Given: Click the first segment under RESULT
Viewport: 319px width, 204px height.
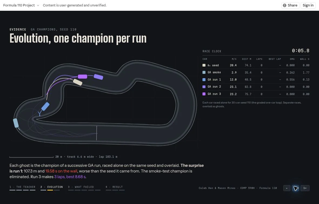Looking at the screenshot, I should (x=108, y=190).
